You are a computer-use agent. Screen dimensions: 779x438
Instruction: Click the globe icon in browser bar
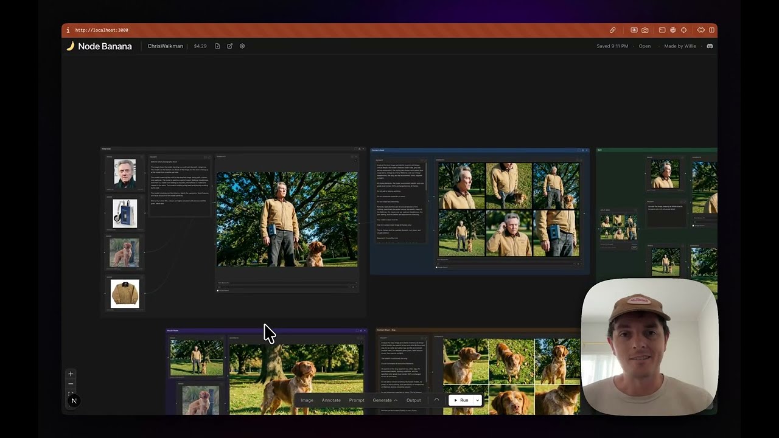click(673, 30)
